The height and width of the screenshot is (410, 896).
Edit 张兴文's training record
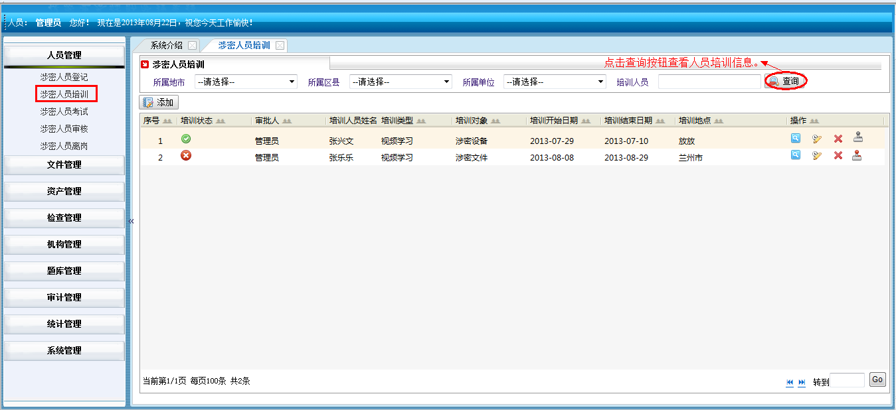click(x=817, y=138)
